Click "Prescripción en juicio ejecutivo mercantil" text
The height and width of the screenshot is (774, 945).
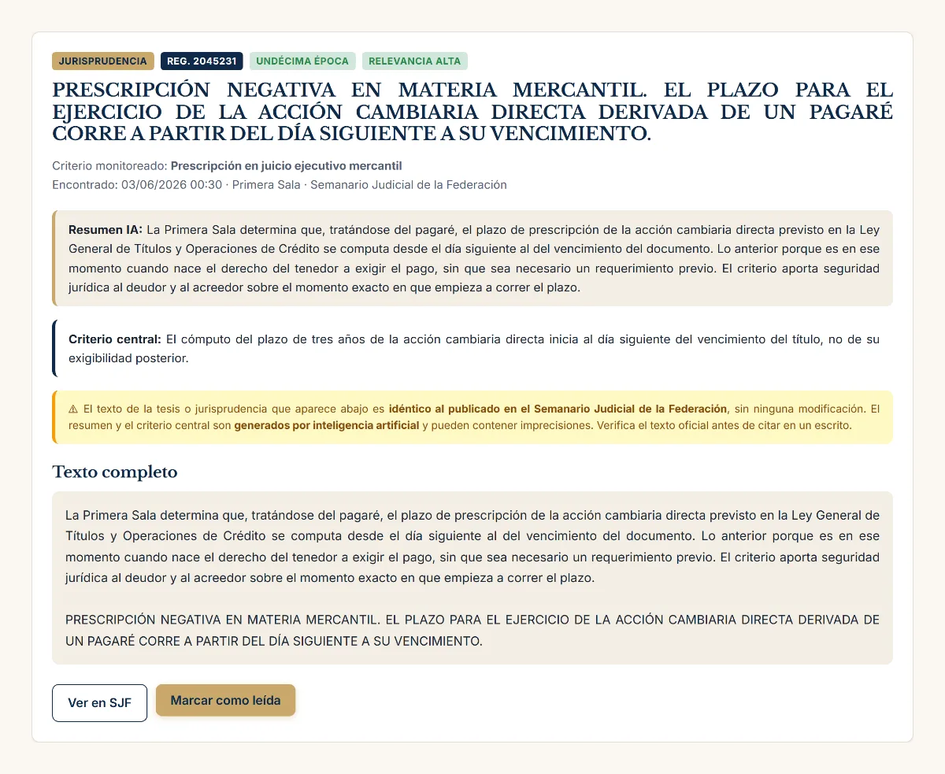(287, 166)
